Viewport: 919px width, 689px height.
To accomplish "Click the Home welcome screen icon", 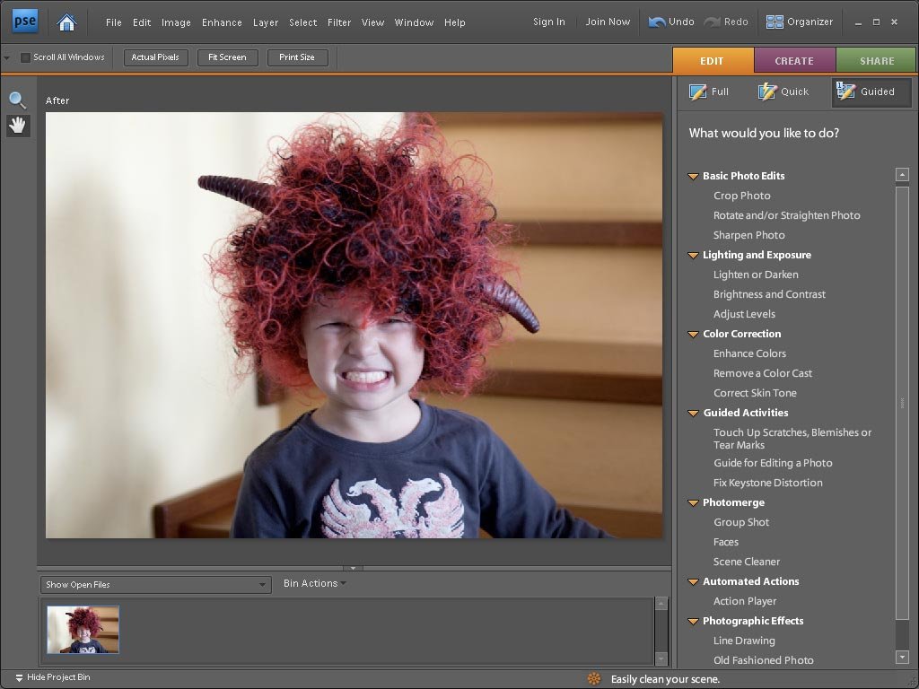I will (66, 22).
